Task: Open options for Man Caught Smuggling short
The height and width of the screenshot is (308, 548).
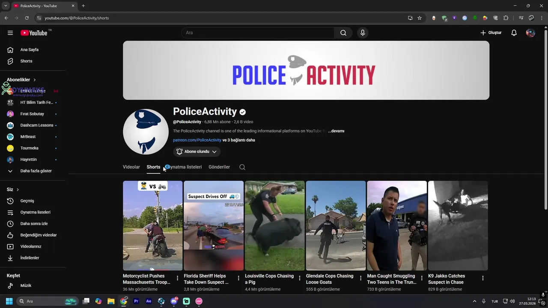Action: click(x=422, y=278)
